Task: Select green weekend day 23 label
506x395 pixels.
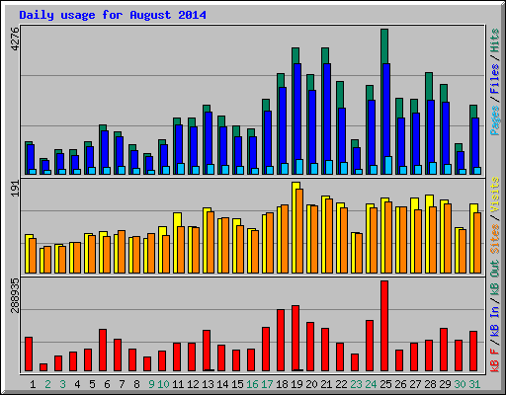Action: tap(356, 384)
